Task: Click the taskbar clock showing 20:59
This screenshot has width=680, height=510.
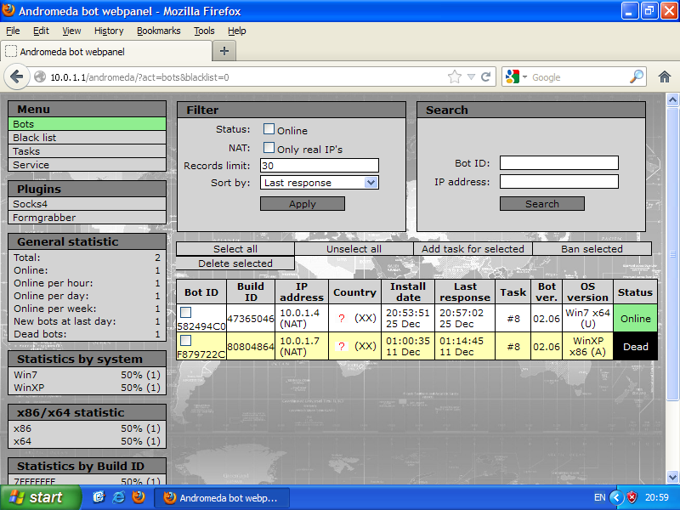Action: (656, 497)
